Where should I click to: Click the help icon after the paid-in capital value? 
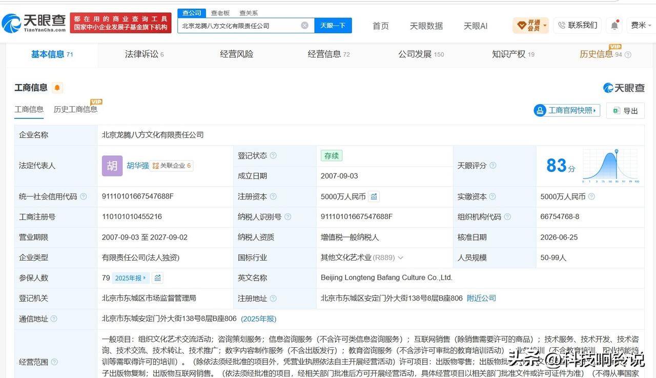click(x=591, y=196)
